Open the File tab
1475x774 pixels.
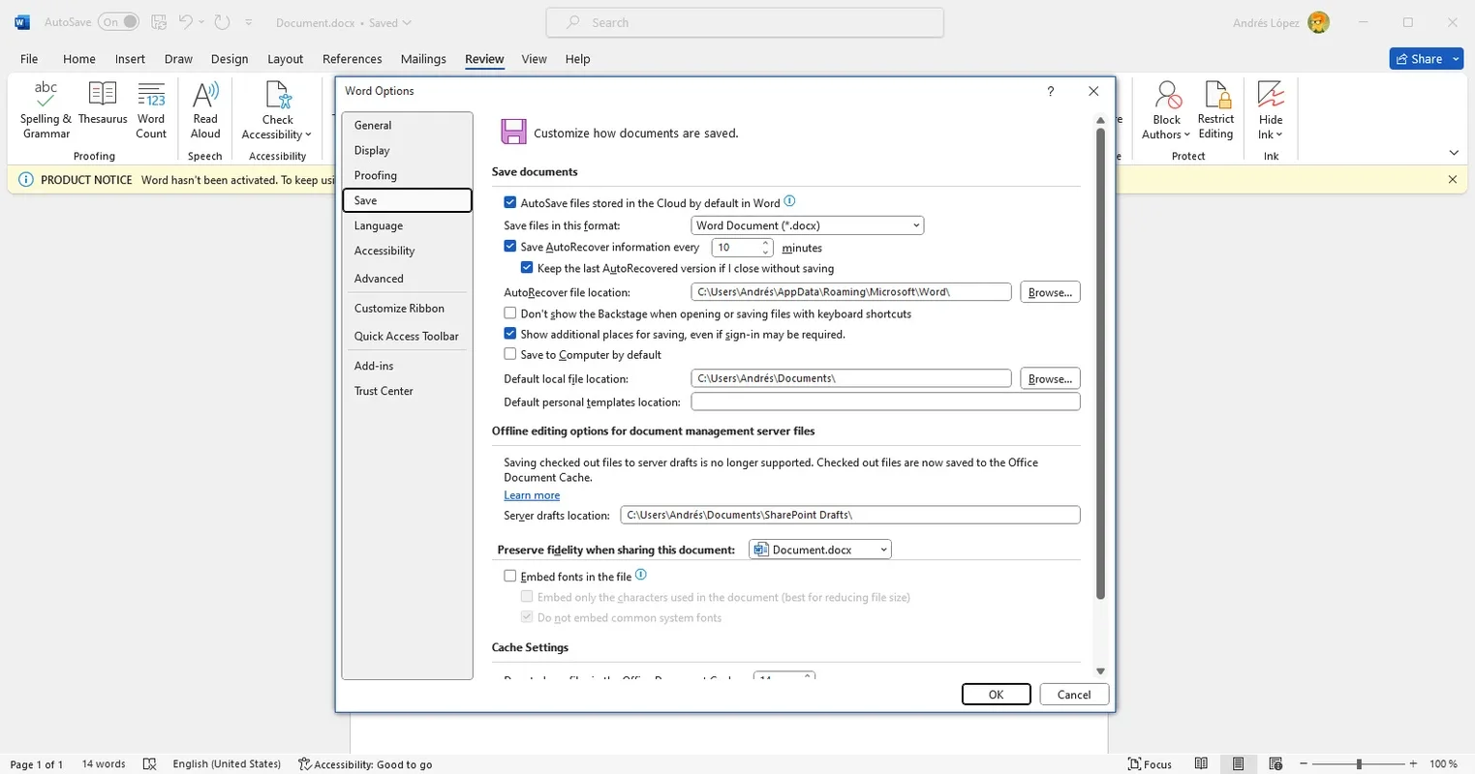tap(29, 59)
